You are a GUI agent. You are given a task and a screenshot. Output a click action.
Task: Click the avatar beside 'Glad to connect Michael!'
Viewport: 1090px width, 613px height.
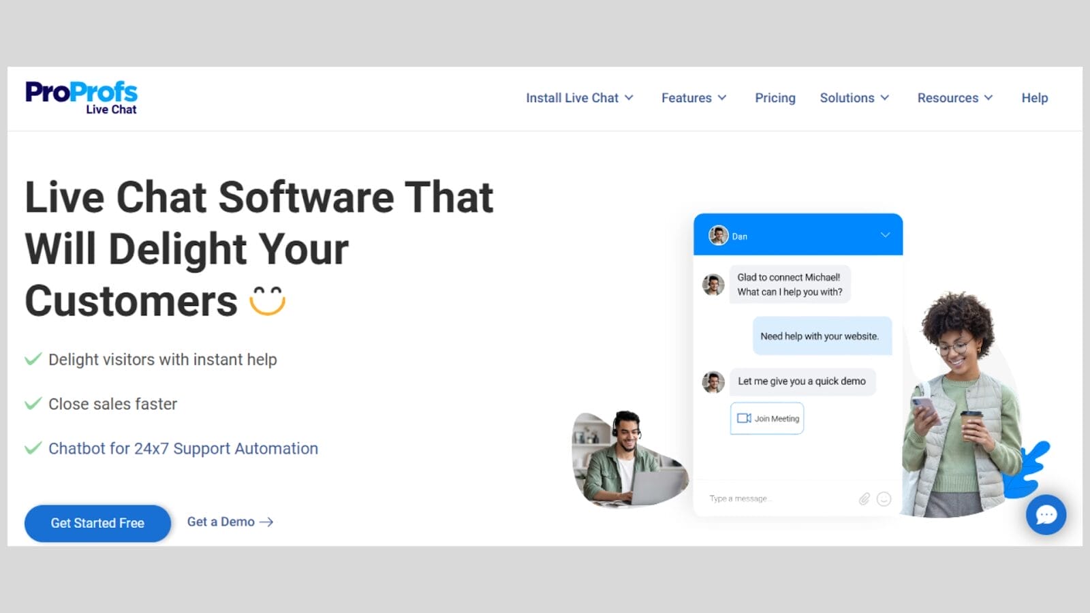(x=713, y=285)
